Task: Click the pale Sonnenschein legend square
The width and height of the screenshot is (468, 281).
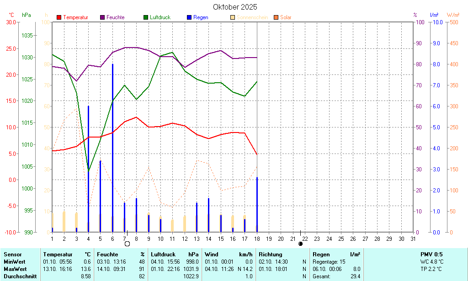Action: click(x=233, y=17)
